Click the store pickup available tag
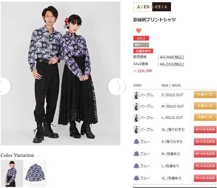This screenshot has width=217, height=188. point(143,51)
